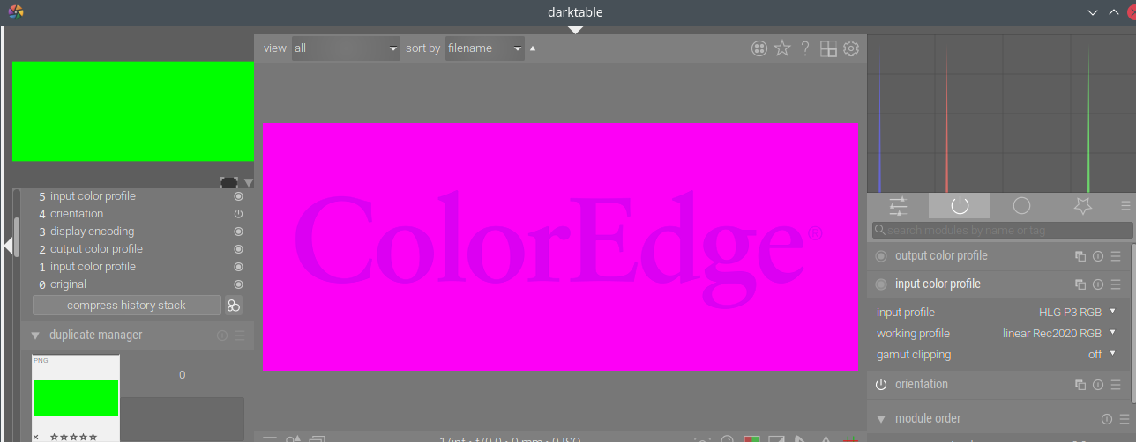Click create style from history icon
1136x442 pixels.
coord(234,306)
